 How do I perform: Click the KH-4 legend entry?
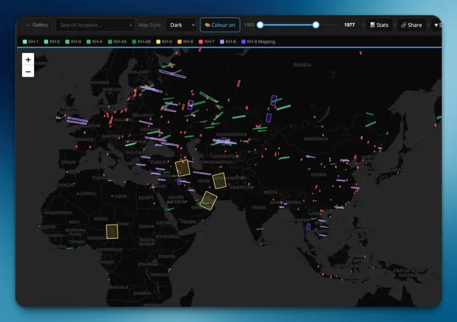94,42
